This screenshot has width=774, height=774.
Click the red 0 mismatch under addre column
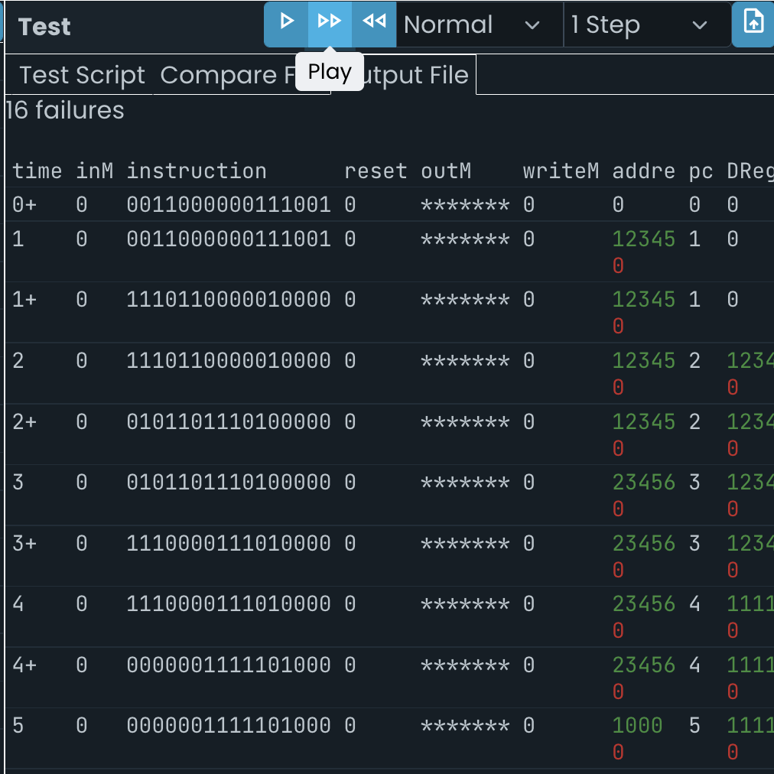(x=618, y=265)
